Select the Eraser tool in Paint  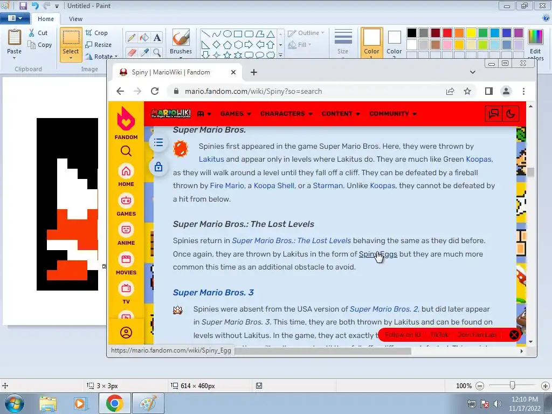[132, 52]
